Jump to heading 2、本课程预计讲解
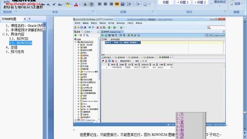 pos(24,30)
